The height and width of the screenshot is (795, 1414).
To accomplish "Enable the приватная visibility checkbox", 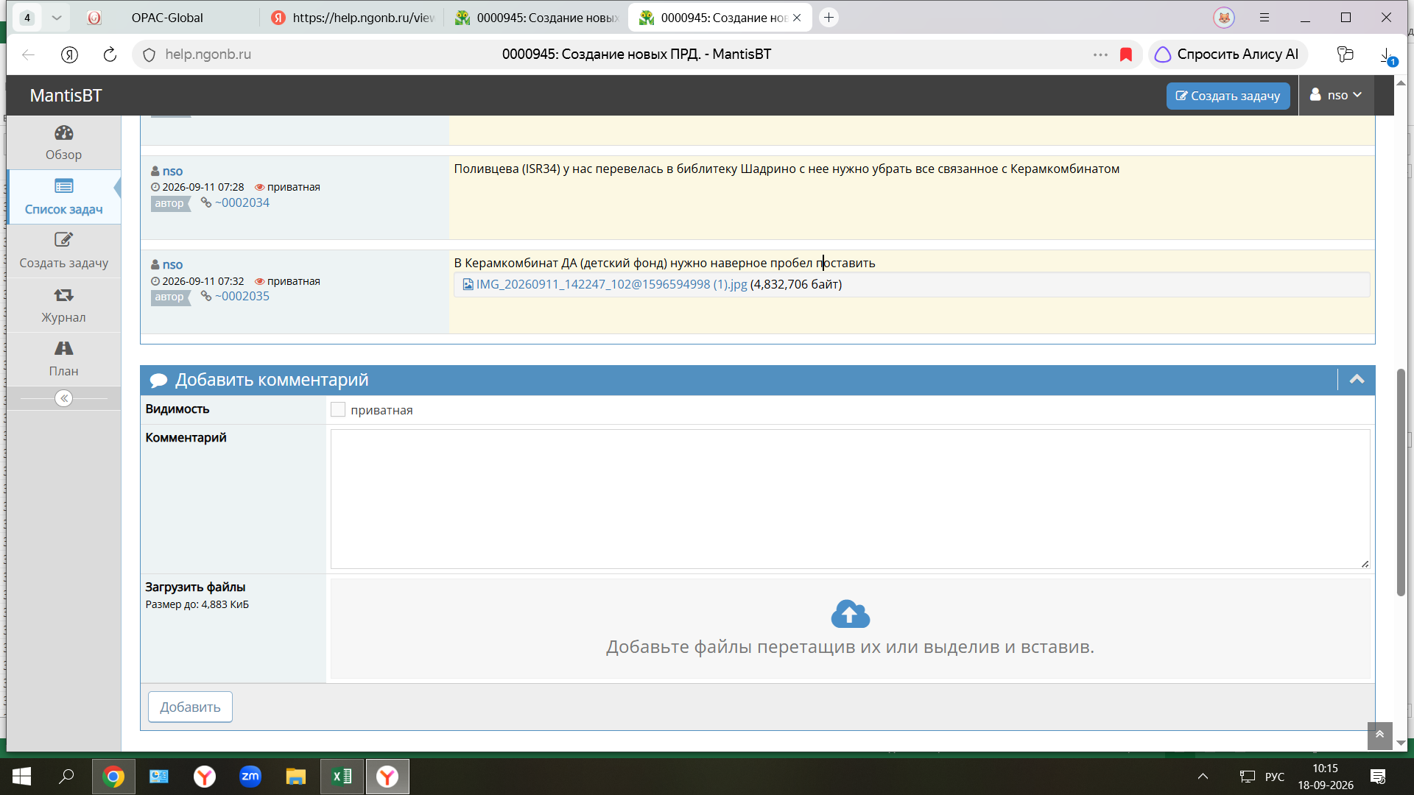I will coord(338,410).
